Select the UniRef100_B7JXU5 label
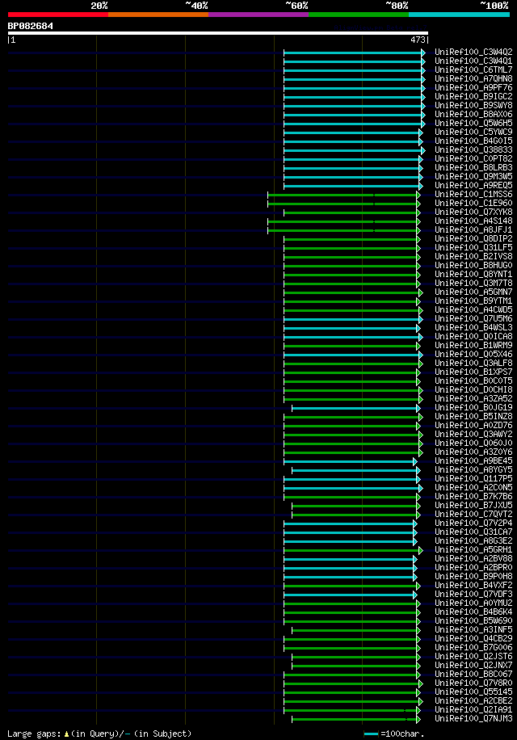The image size is (517, 740). point(473,506)
